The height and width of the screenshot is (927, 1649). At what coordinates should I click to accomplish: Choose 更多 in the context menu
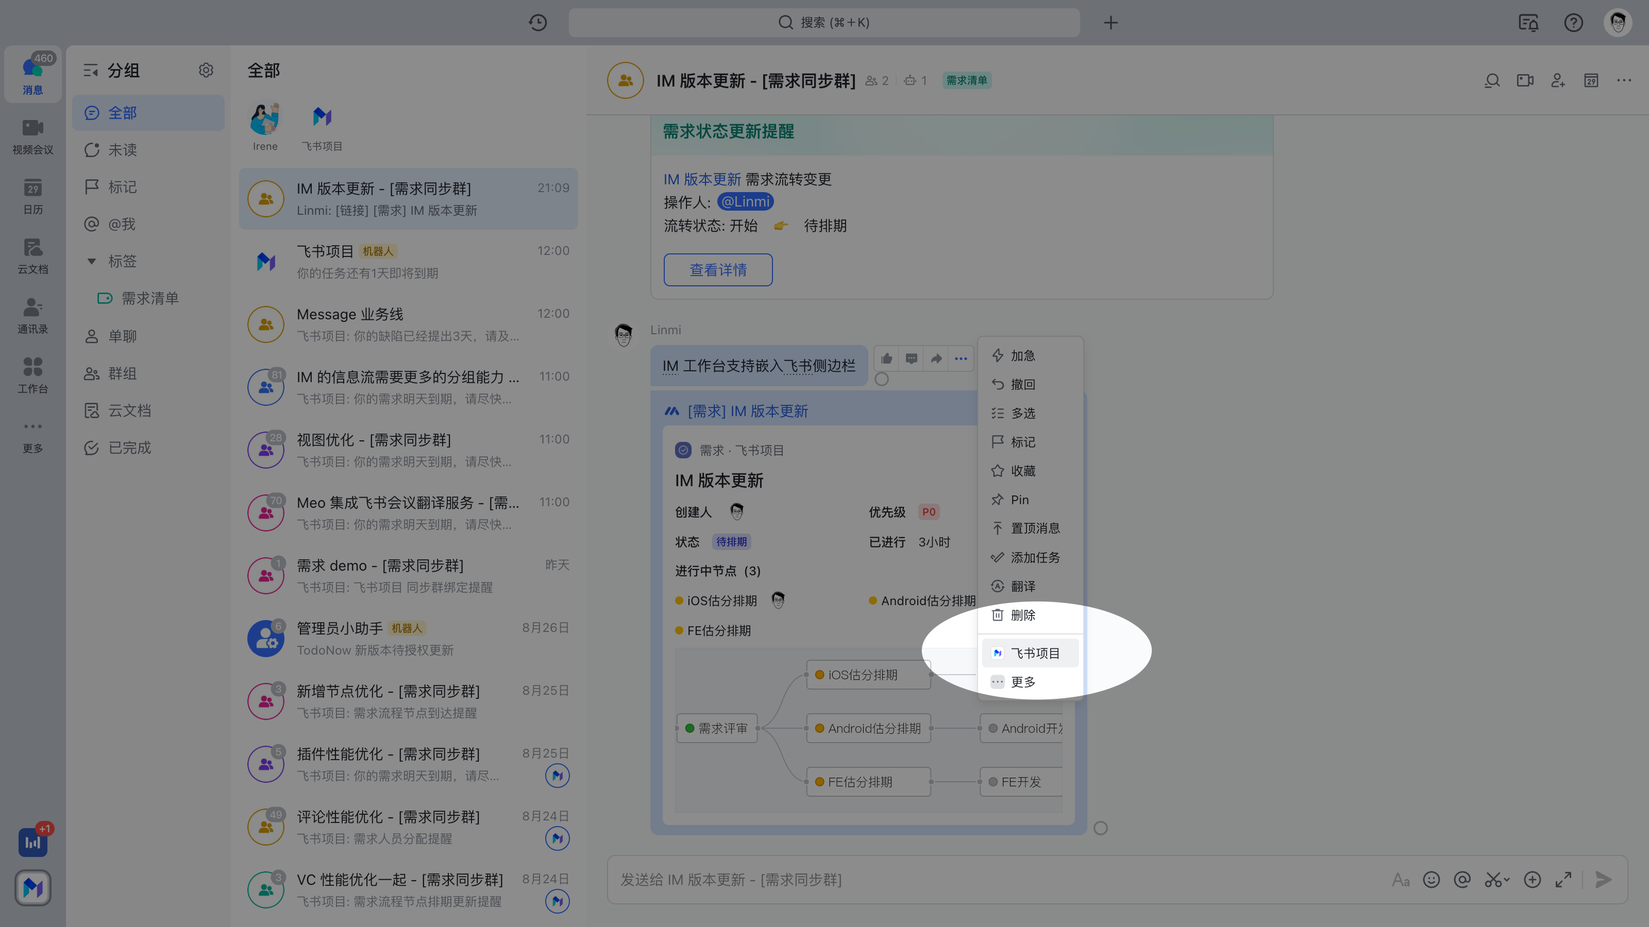point(1030,682)
